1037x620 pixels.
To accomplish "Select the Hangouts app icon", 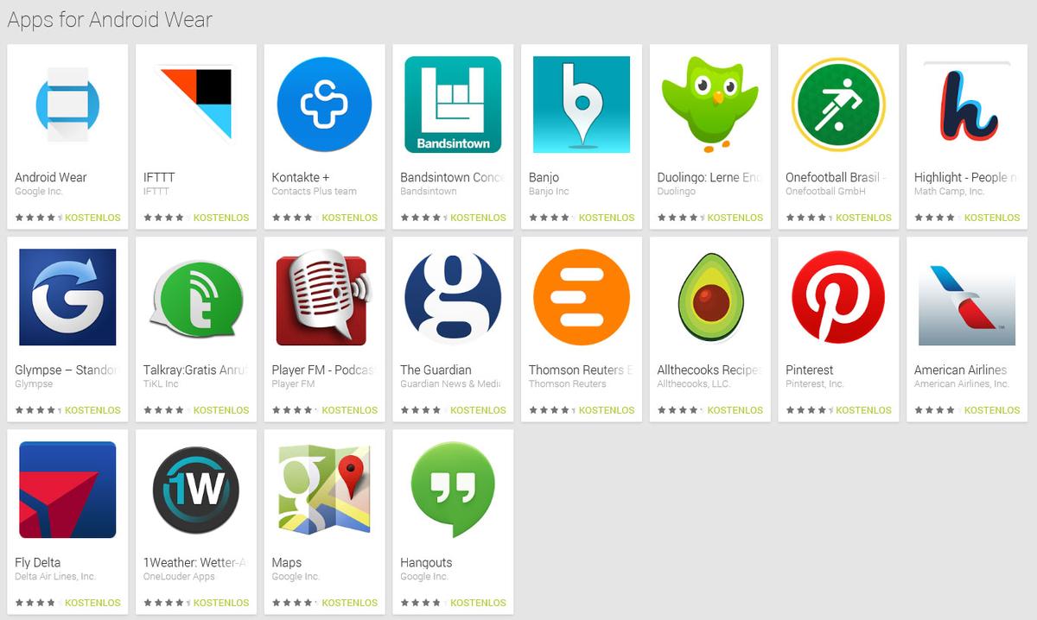I will pyautogui.click(x=453, y=490).
